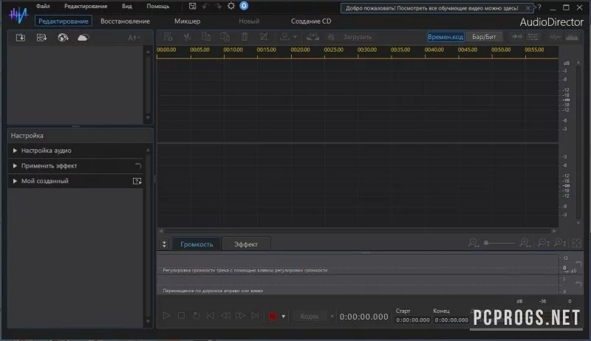Toggle the spectral frequency view icon
The image size is (591, 341).
tap(572, 37)
